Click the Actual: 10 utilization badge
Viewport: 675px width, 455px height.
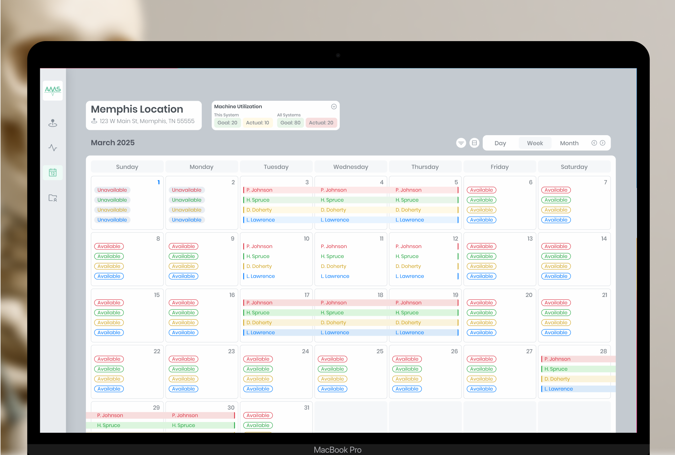click(257, 123)
